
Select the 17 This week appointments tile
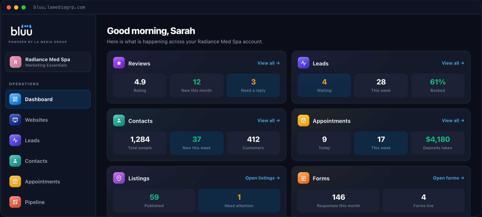(381, 143)
